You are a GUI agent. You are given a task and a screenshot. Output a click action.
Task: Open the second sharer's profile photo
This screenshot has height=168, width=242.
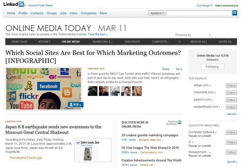[x=104, y=91]
